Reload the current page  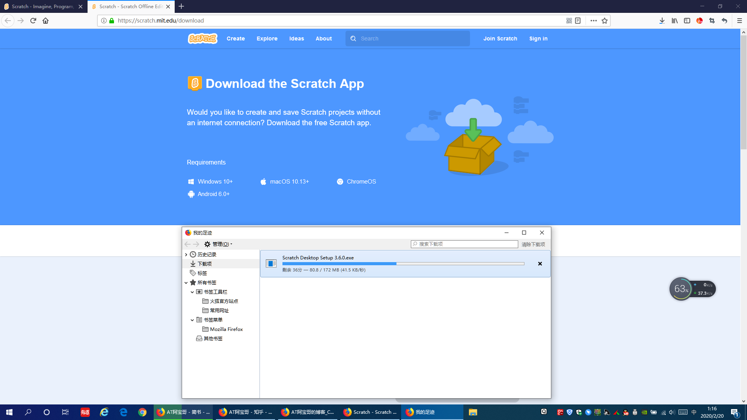pyautogui.click(x=33, y=21)
